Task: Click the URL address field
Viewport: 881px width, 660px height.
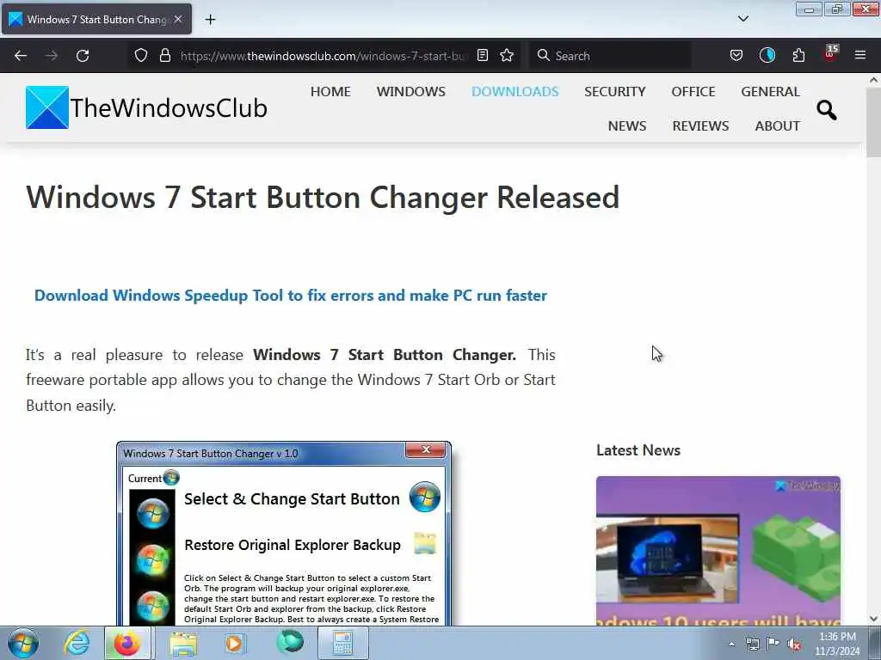Action: tap(323, 56)
